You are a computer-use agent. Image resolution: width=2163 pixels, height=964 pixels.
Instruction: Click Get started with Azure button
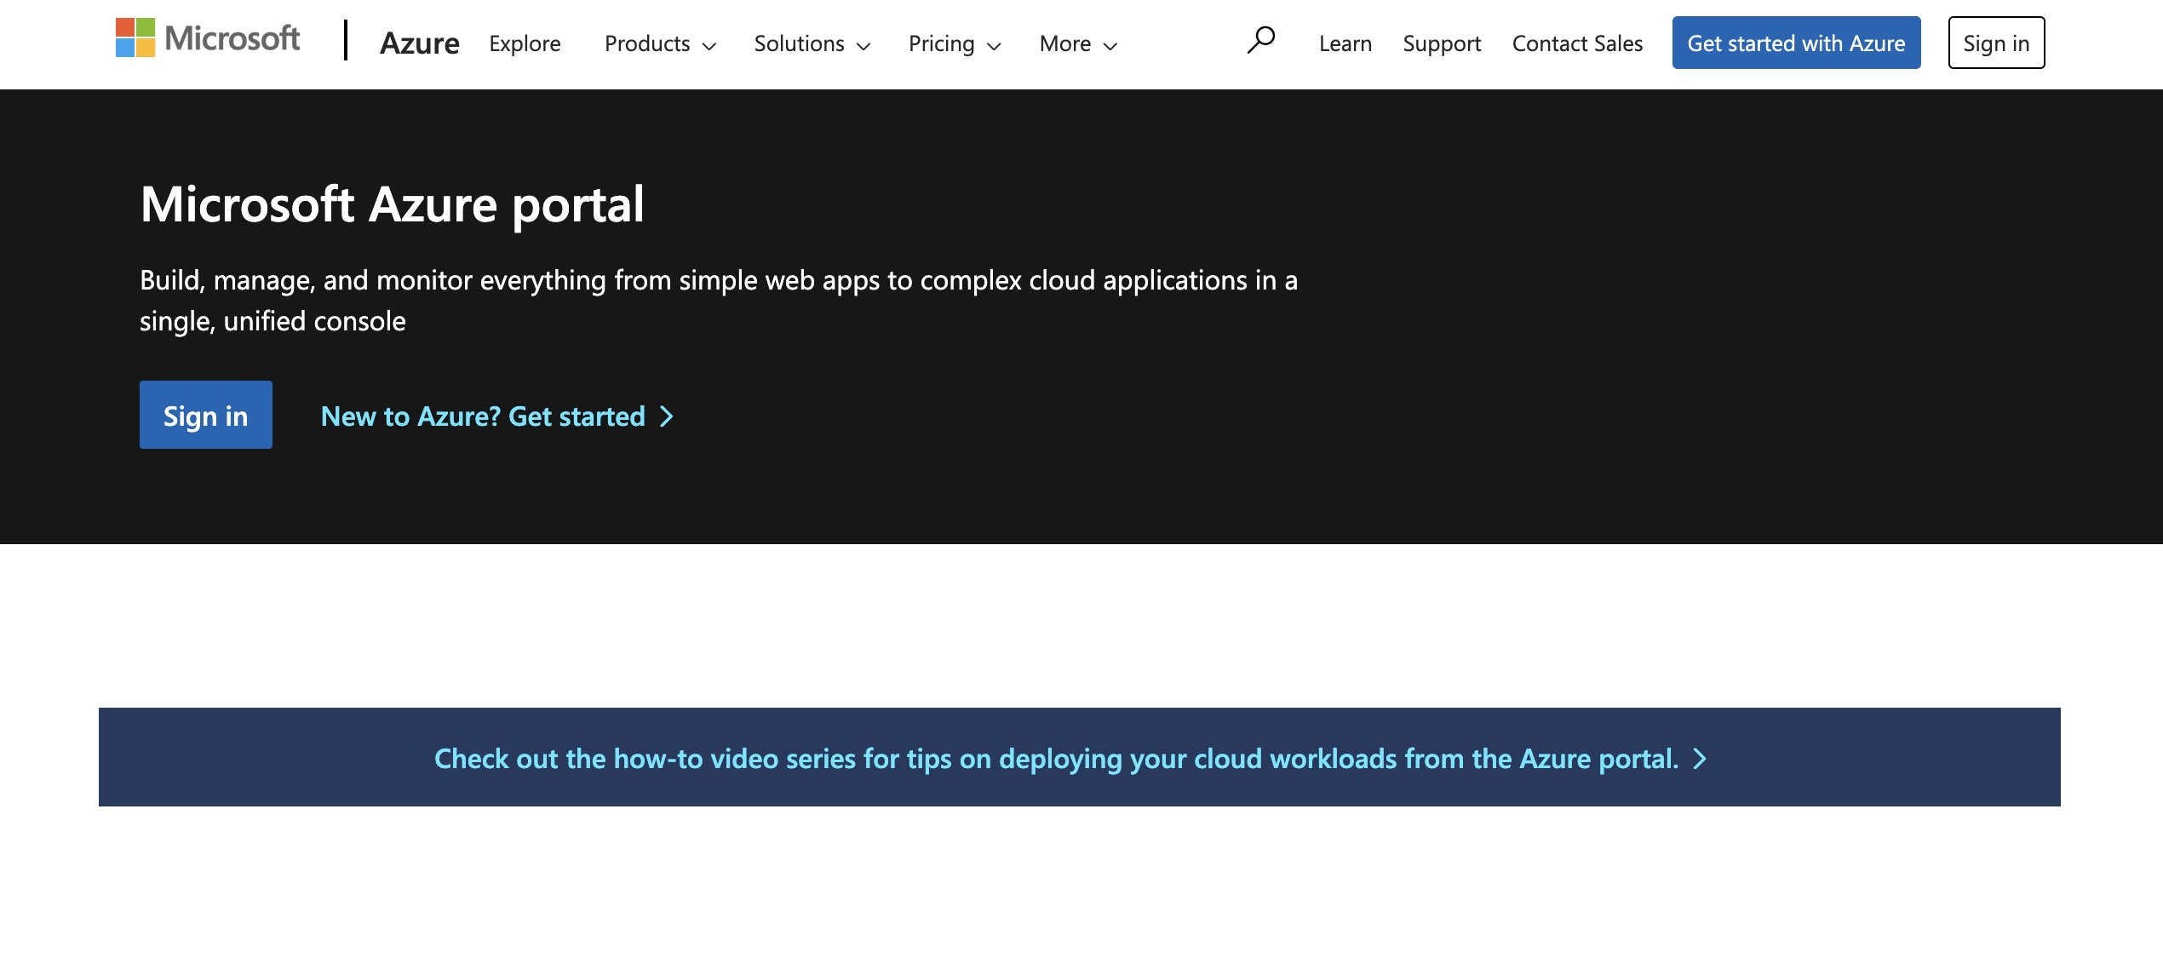[1796, 43]
